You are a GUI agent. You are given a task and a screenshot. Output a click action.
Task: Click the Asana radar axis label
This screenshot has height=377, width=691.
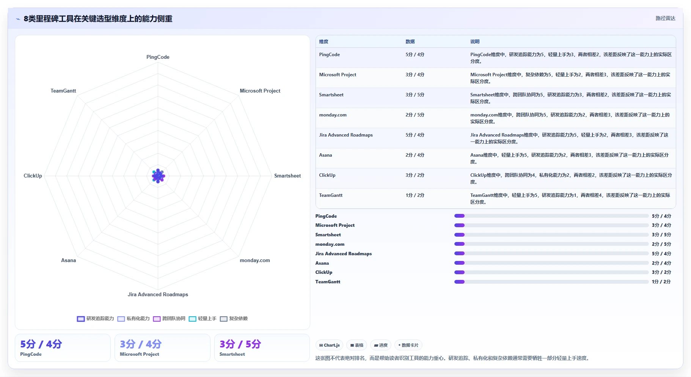(x=69, y=261)
